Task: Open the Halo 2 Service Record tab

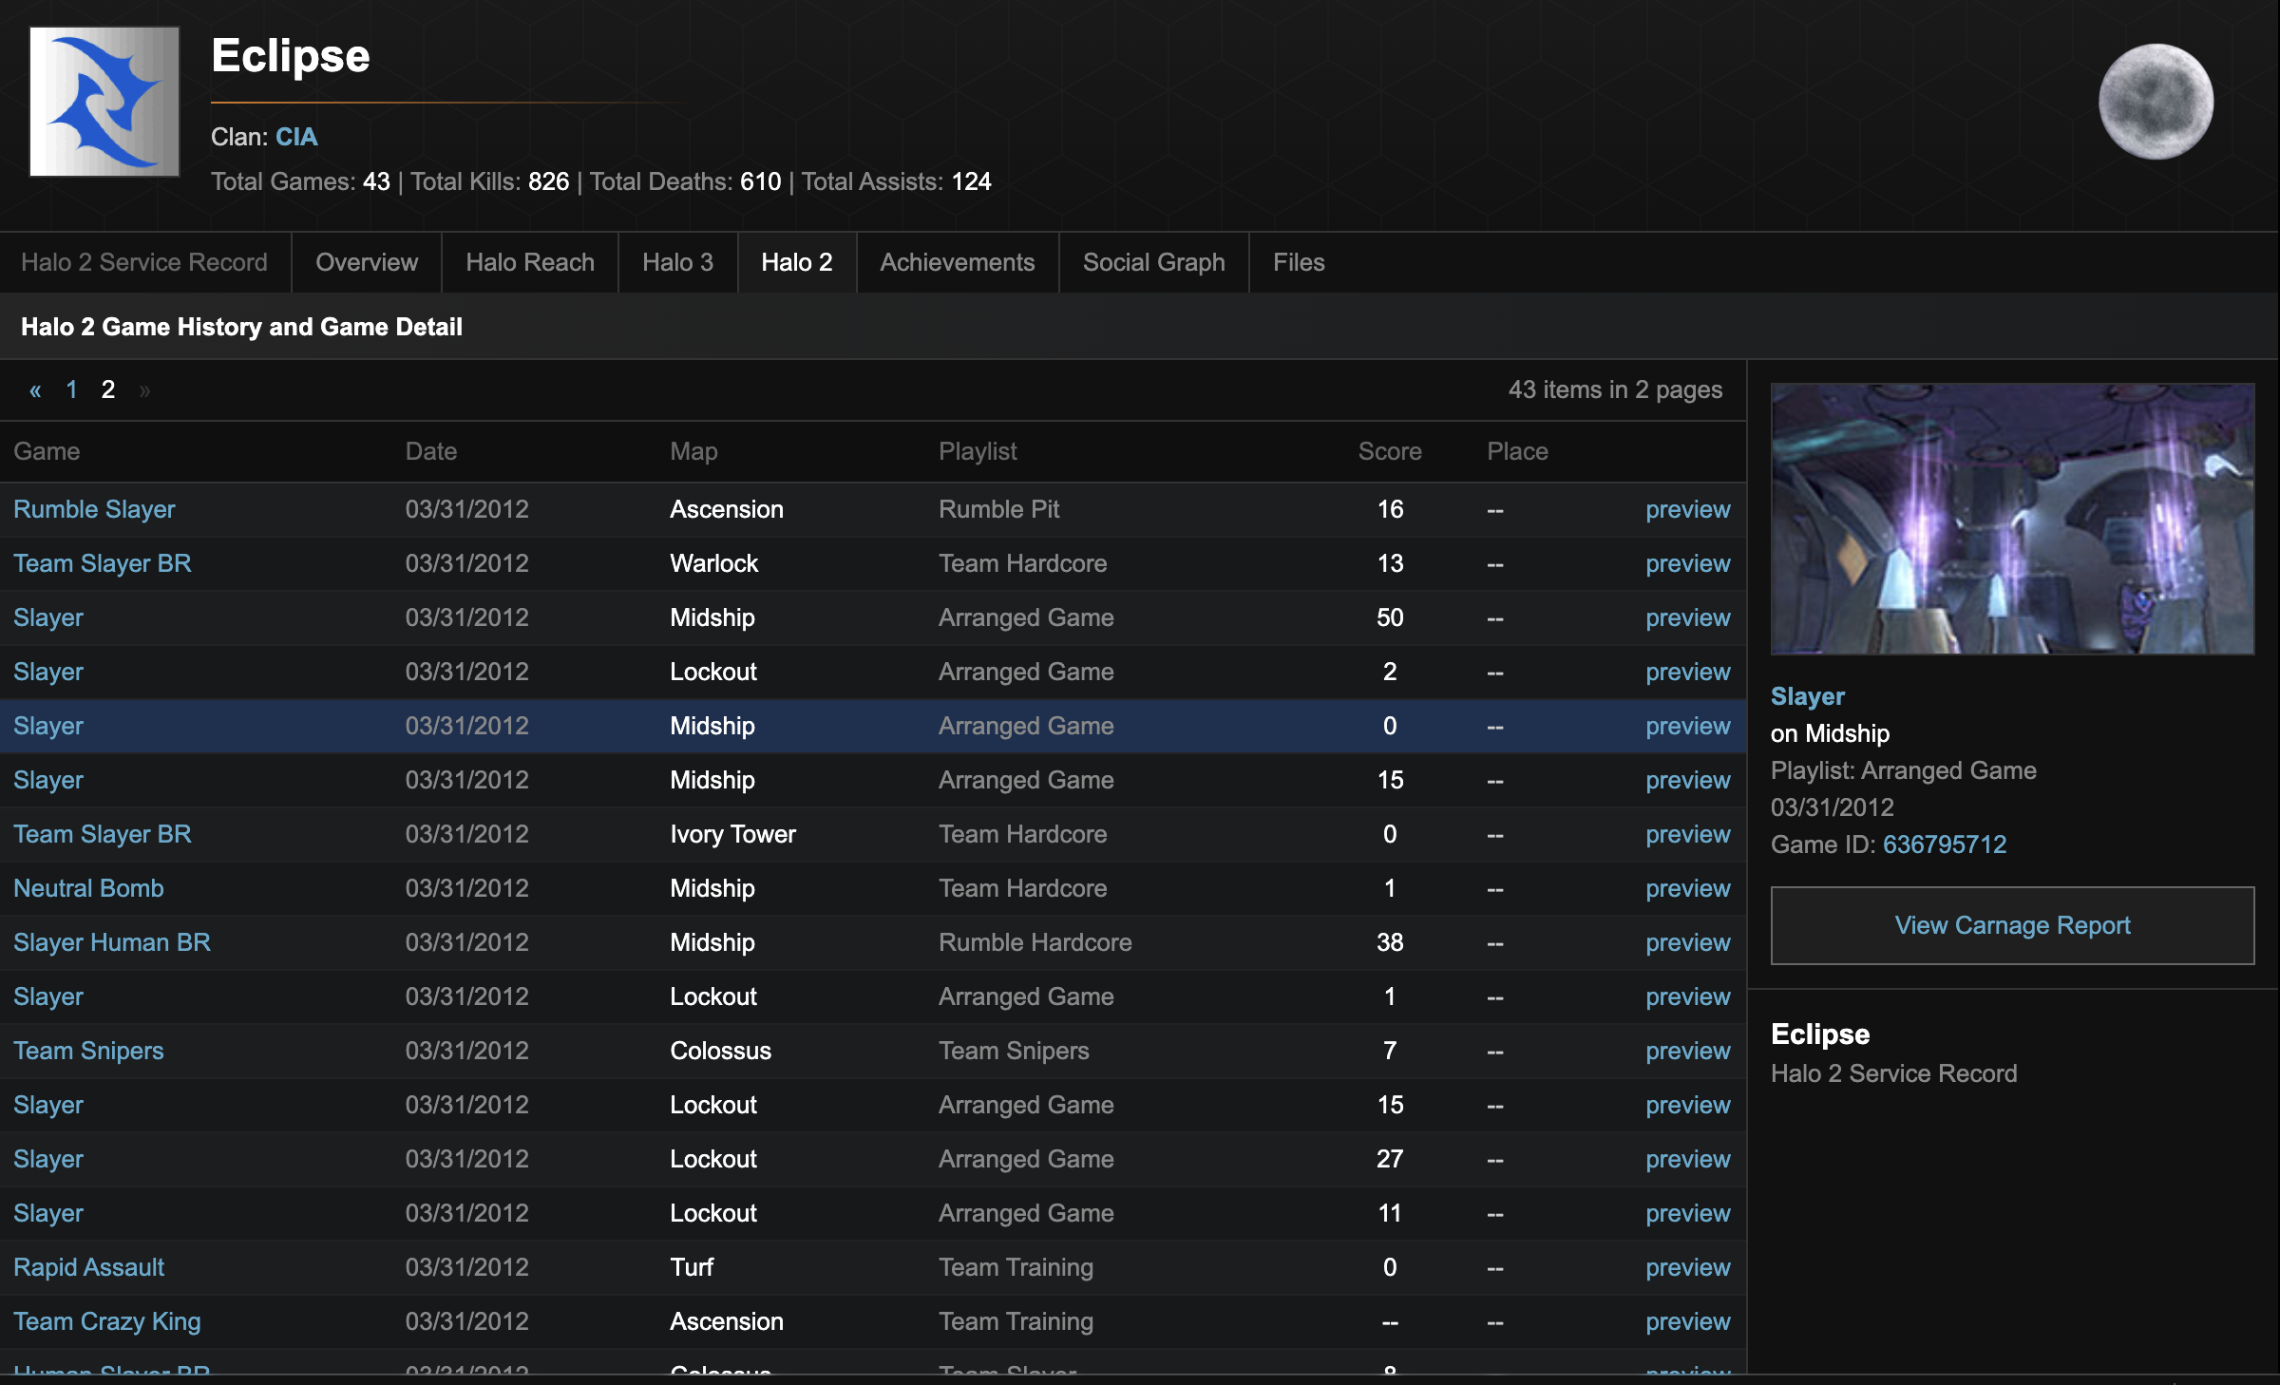Action: 144,262
